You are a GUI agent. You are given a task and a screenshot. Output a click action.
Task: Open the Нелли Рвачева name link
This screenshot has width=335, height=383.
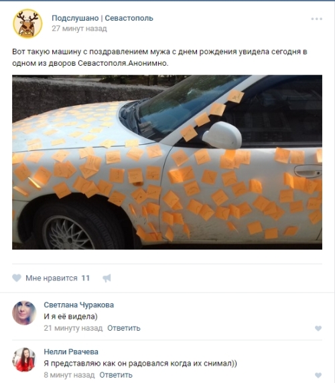pyautogui.click(x=71, y=351)
